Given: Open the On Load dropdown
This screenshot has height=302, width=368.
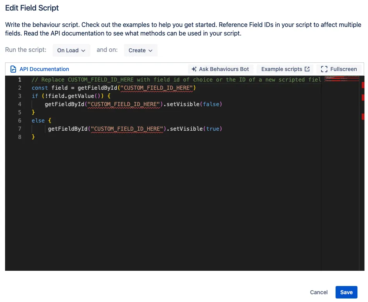Looking at the screenshot, I should (71, 50).
